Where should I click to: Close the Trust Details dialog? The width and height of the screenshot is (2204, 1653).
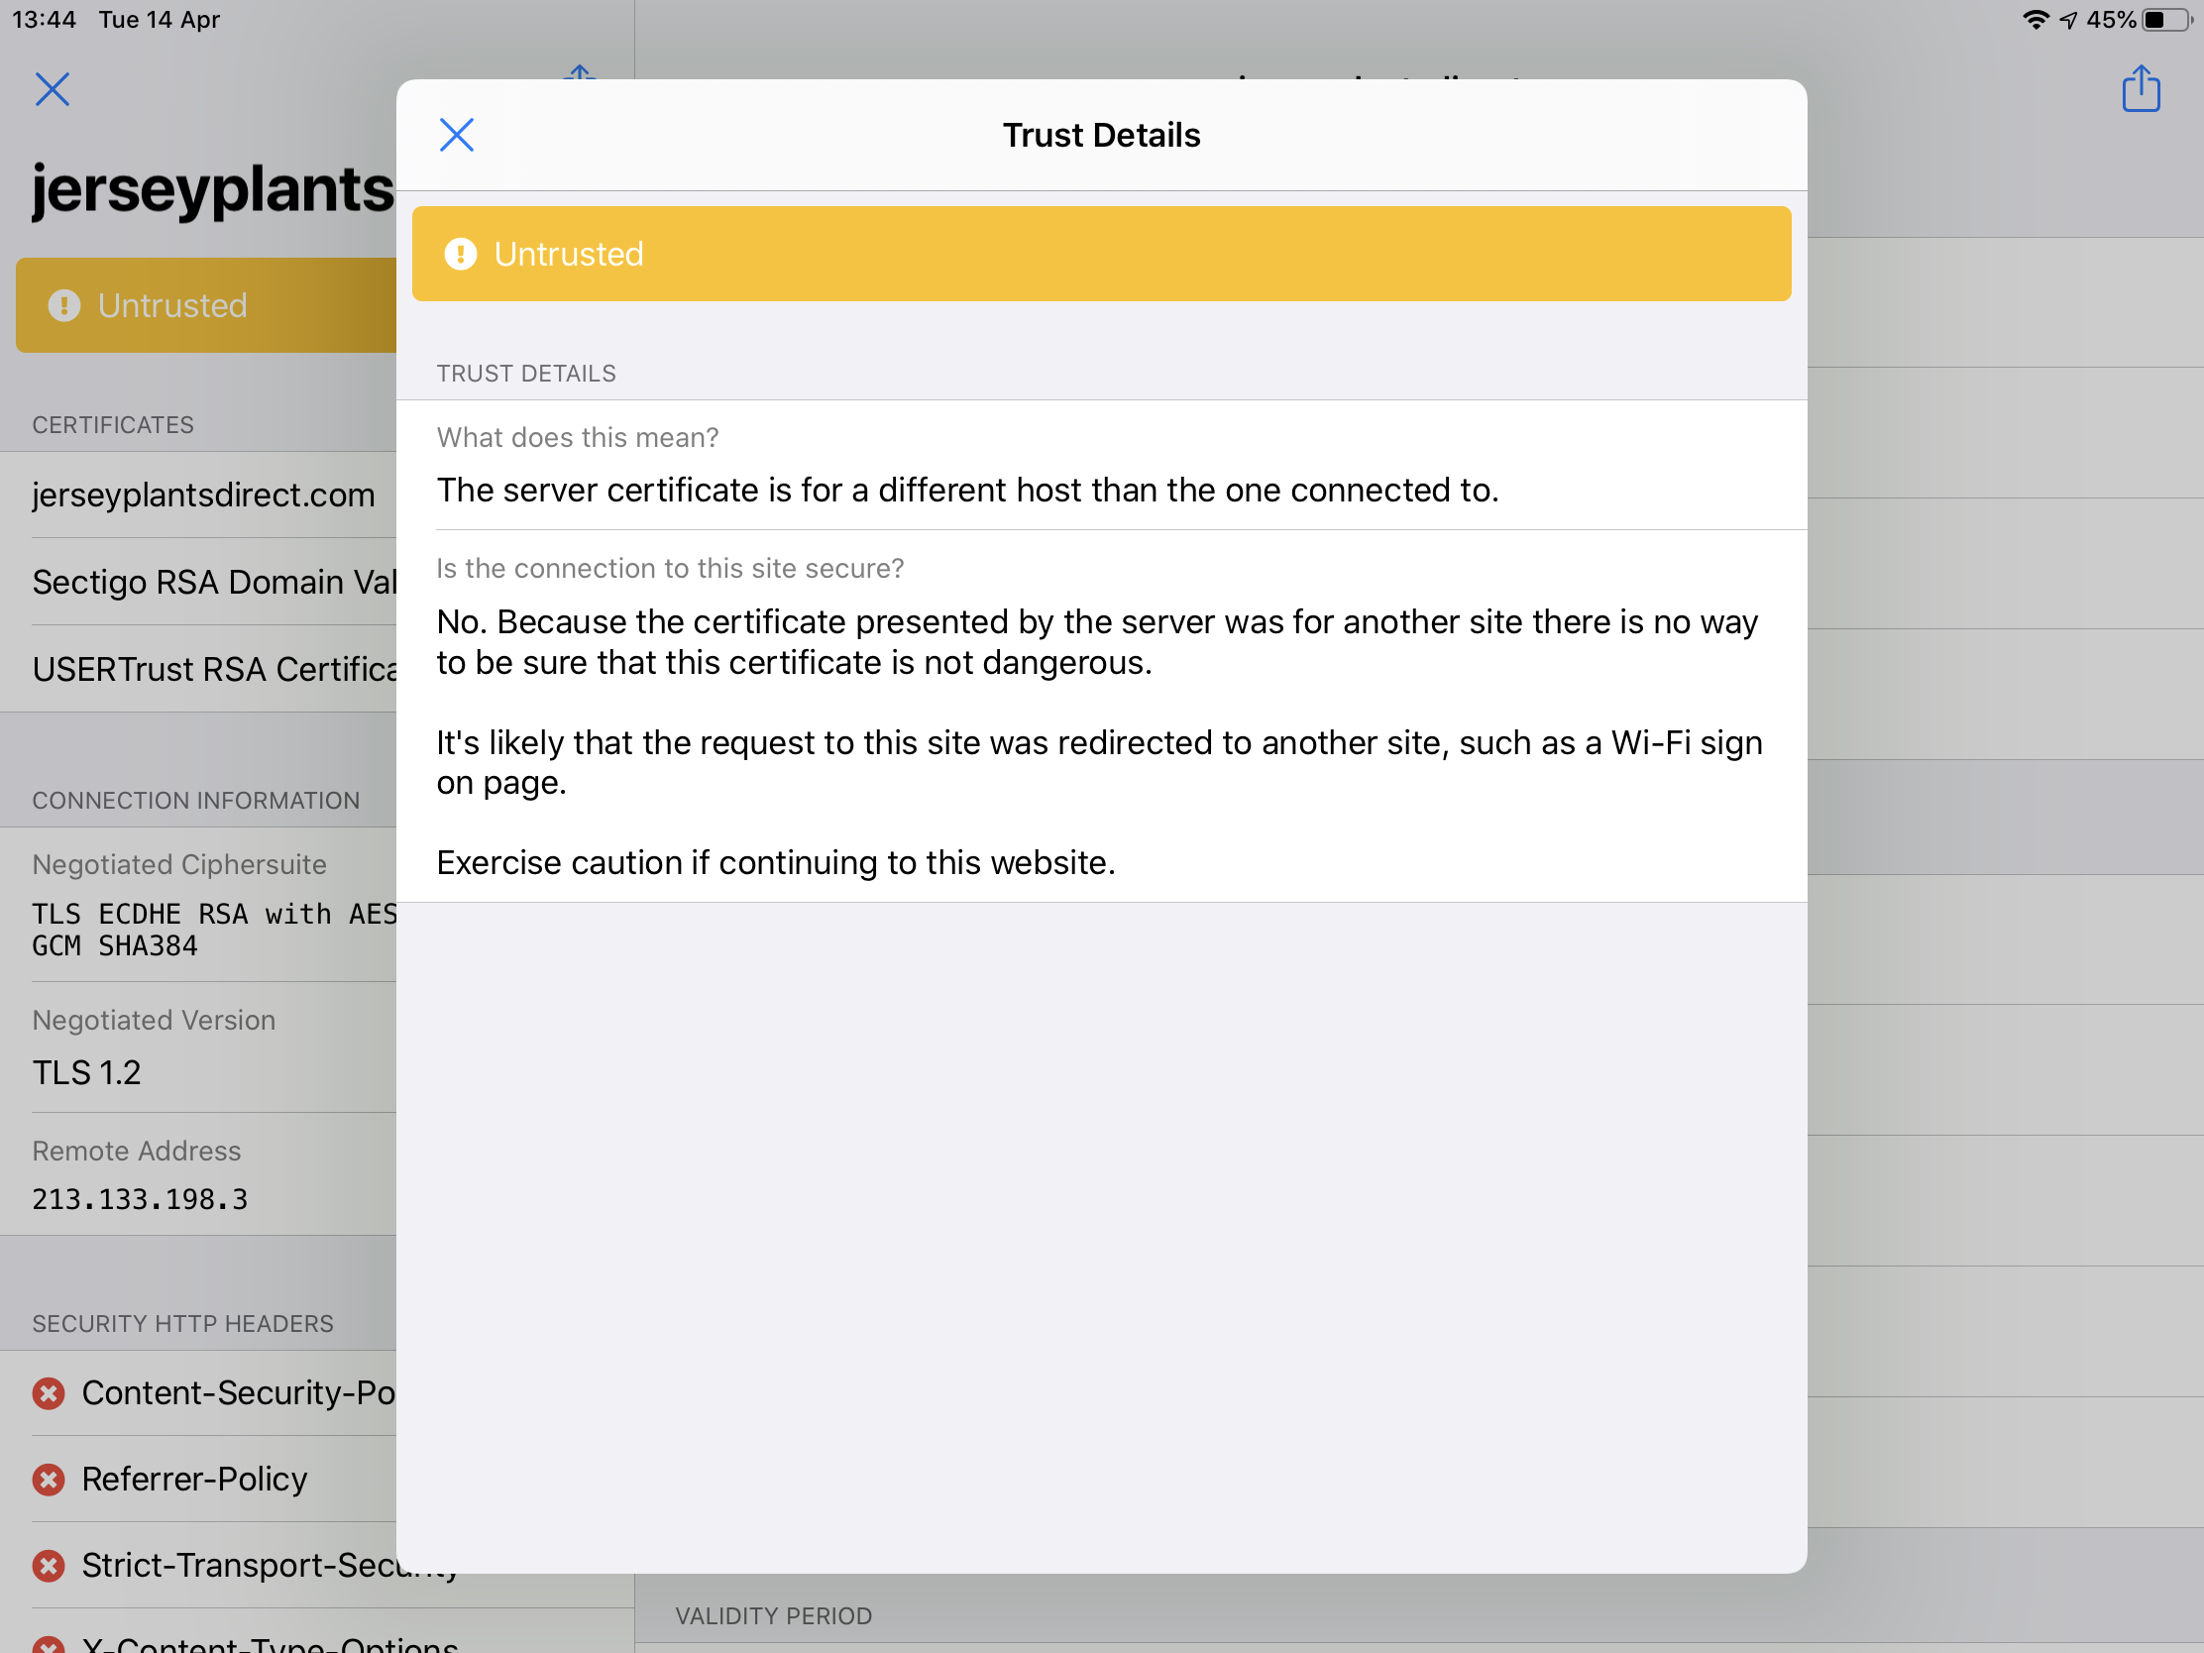point(456,135)
